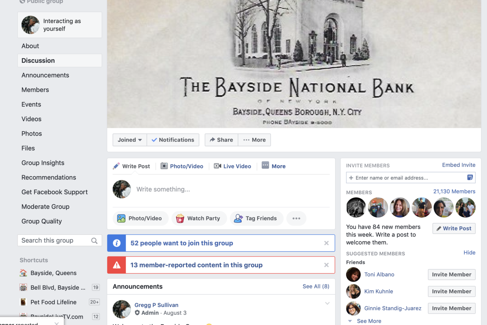The height and width of the screenshot is (325, 487).
Task: Open Moderate Group
Action: (46, 207)
